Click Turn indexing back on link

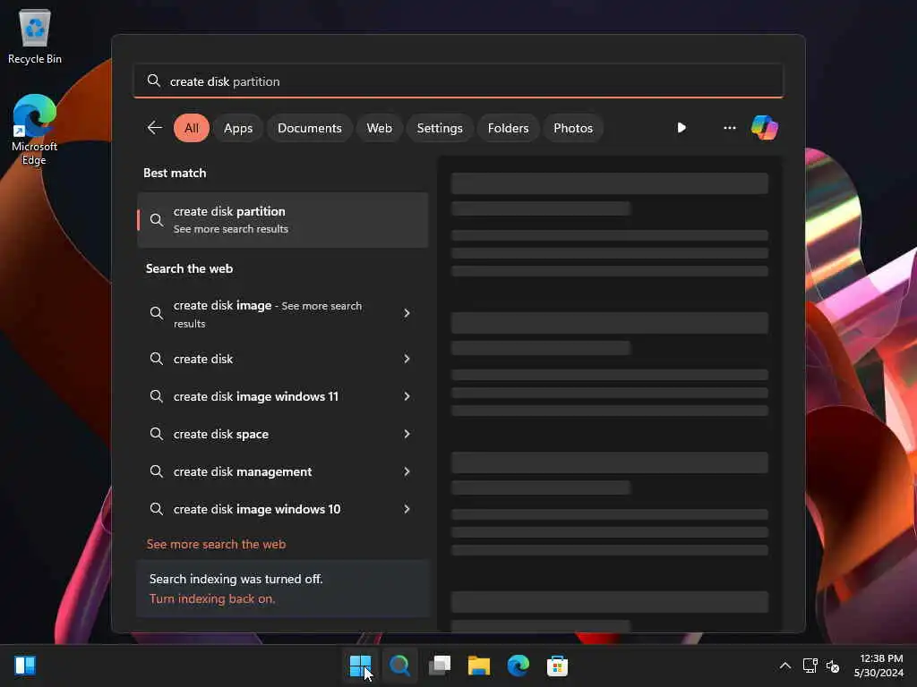pyautogui.click(x=211, y=598)
